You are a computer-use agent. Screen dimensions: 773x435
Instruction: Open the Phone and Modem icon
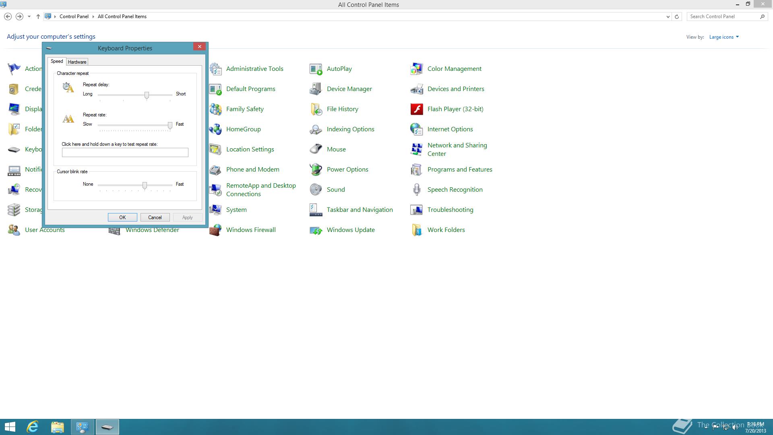[x=215, y=170]
